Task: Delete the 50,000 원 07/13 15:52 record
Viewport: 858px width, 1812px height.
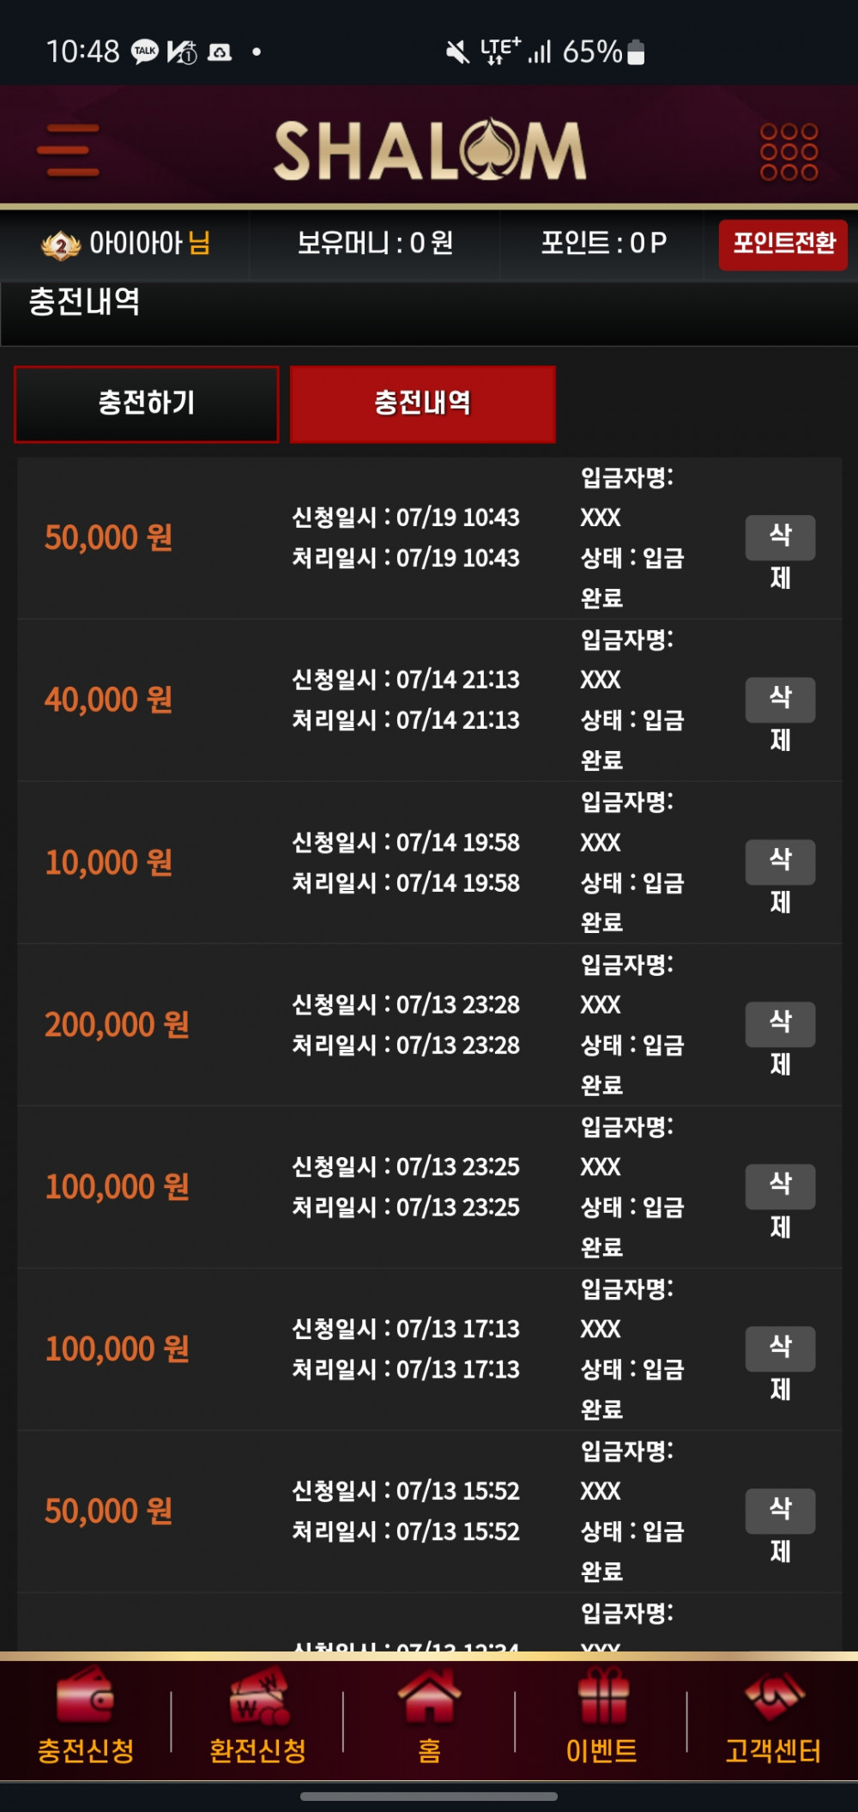Action: 780,1511
